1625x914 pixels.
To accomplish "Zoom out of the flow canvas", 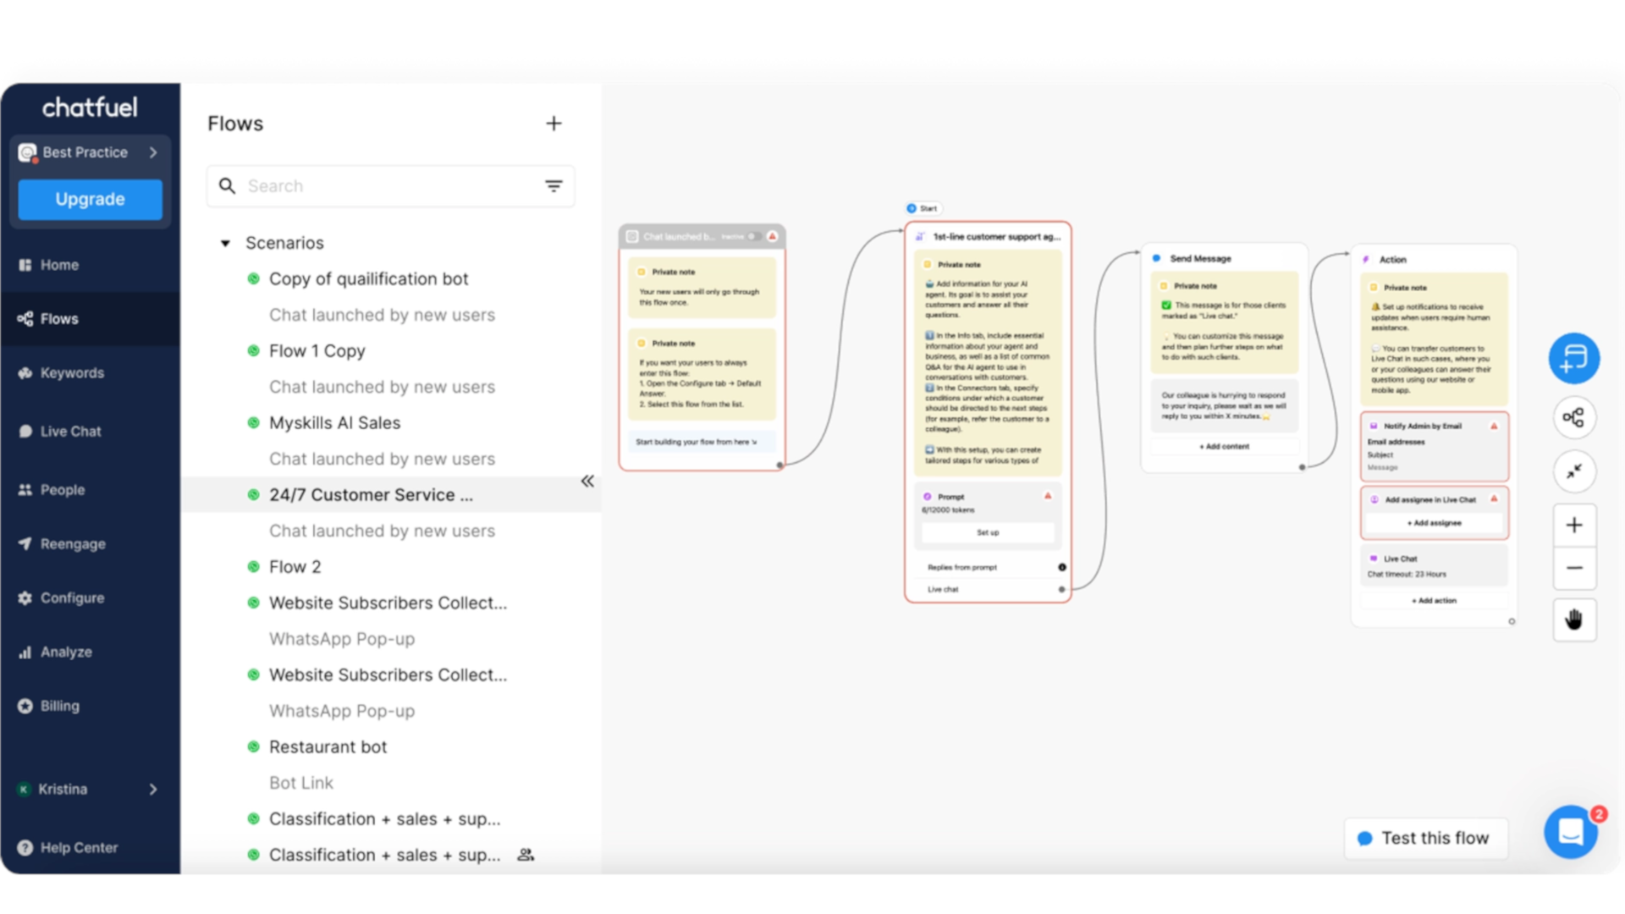I will [x=1573, y=568].
